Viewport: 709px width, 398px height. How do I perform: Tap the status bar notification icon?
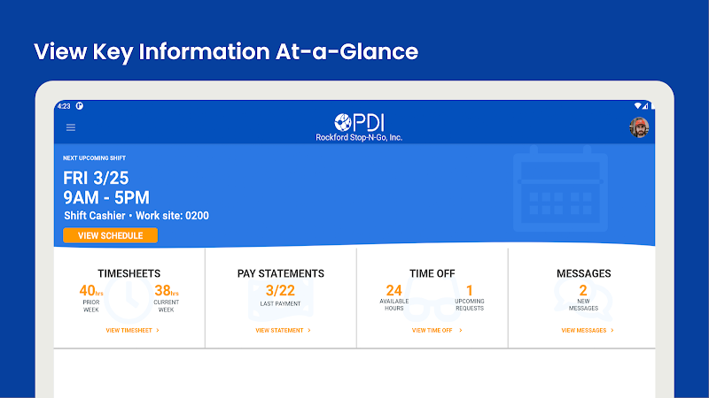(80, 106)
